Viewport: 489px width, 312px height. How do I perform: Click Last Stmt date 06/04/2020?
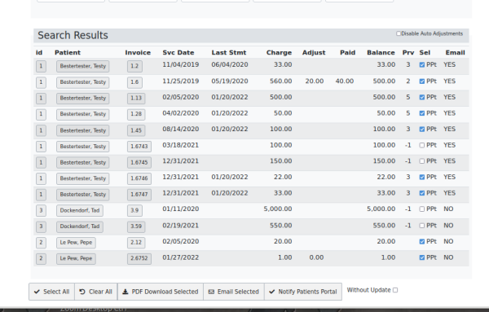tap(230, 64)
